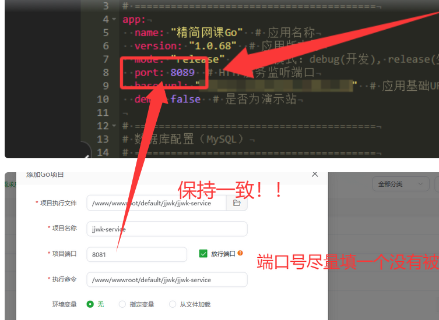Click the false value on line 10

coord(185,99)
